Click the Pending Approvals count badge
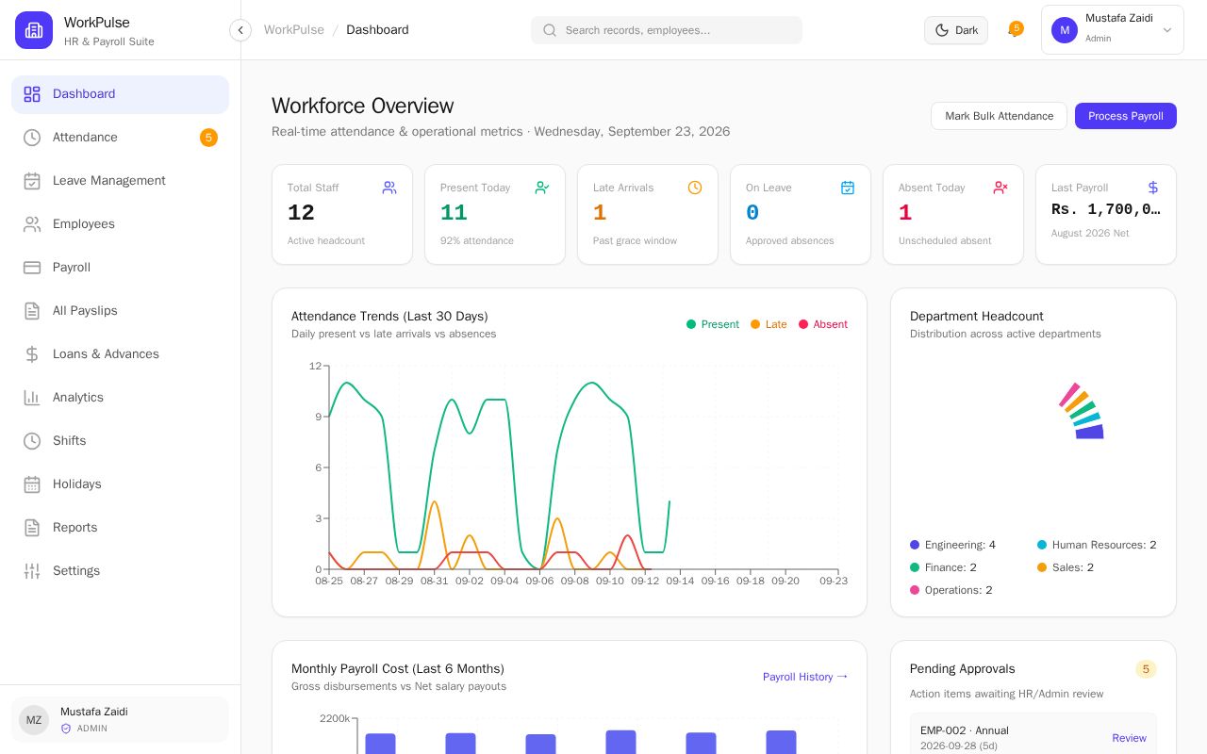This screenshot has width=1207, height=754. coord(1146,669)
